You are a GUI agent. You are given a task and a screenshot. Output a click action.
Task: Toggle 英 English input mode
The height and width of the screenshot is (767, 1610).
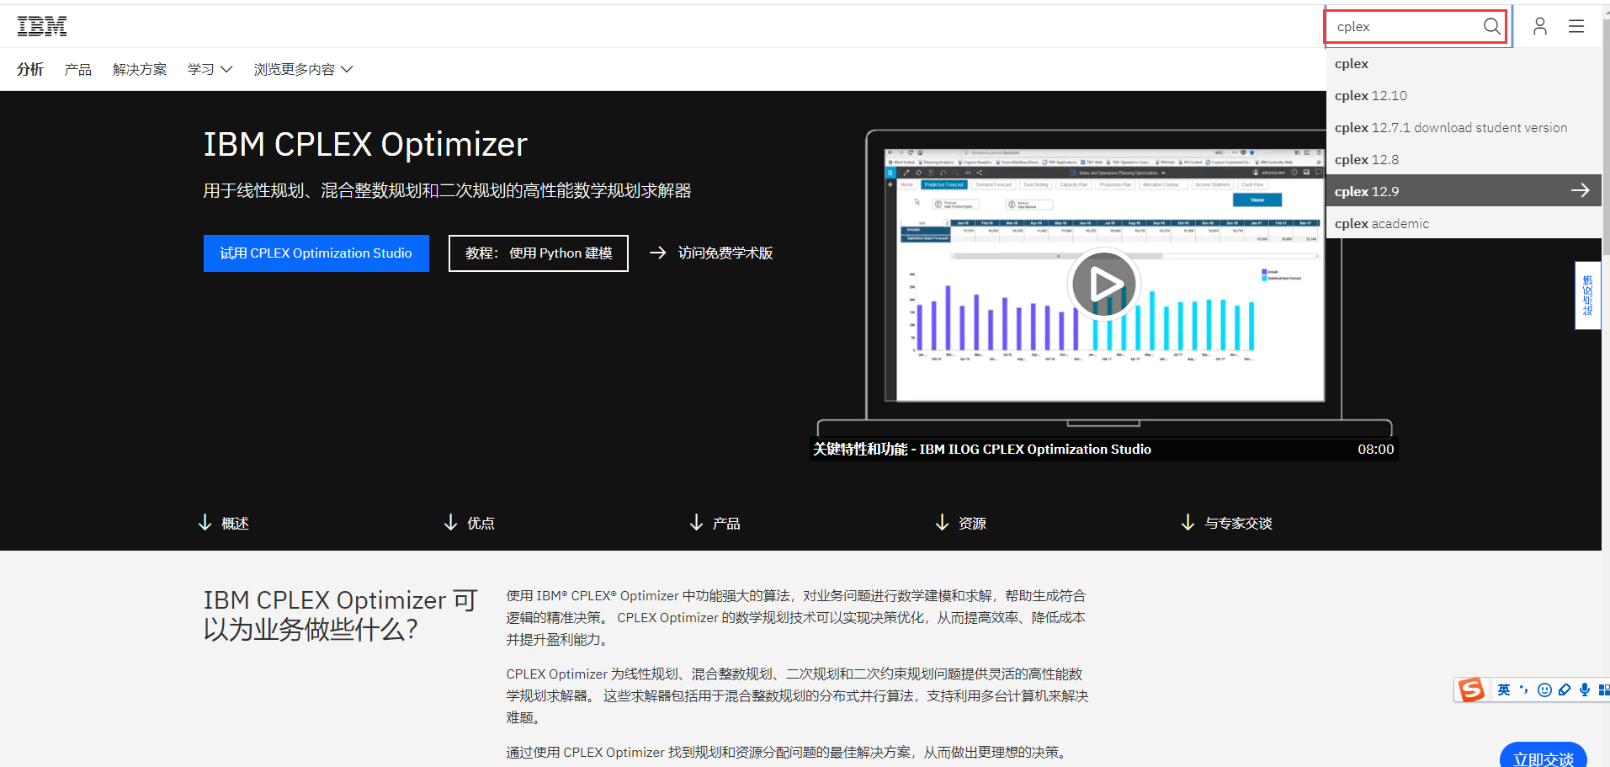pos(1503,690)
